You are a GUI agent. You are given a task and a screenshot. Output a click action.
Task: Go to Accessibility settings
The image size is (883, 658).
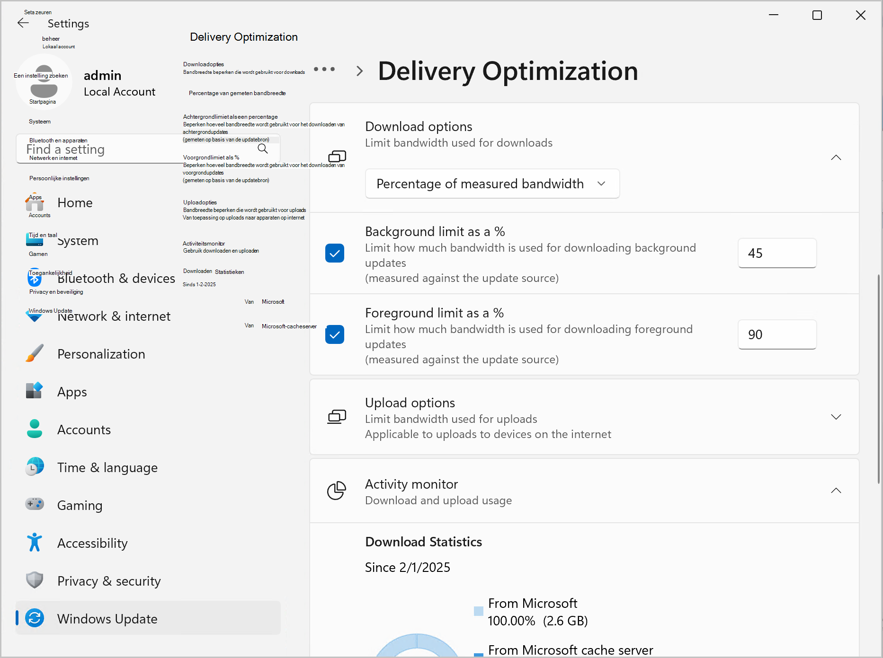tap(148, 543)
